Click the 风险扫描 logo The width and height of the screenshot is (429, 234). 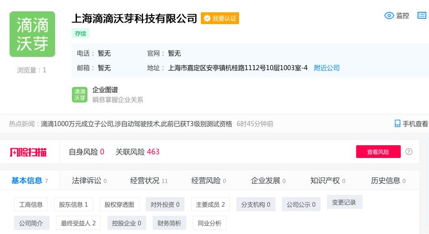[28, 152]
